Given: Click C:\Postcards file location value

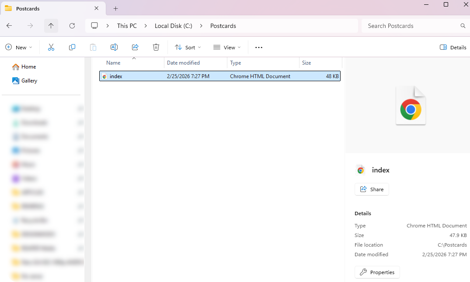Looking at the screenshot, I should 452,245.
